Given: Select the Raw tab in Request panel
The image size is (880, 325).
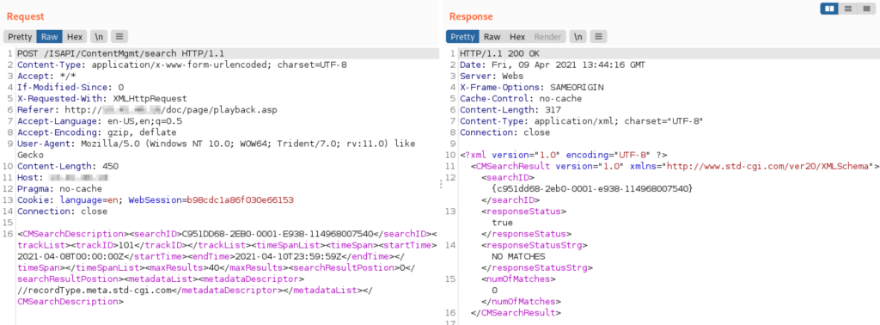Looking at the screenshot, I should 49,37.
